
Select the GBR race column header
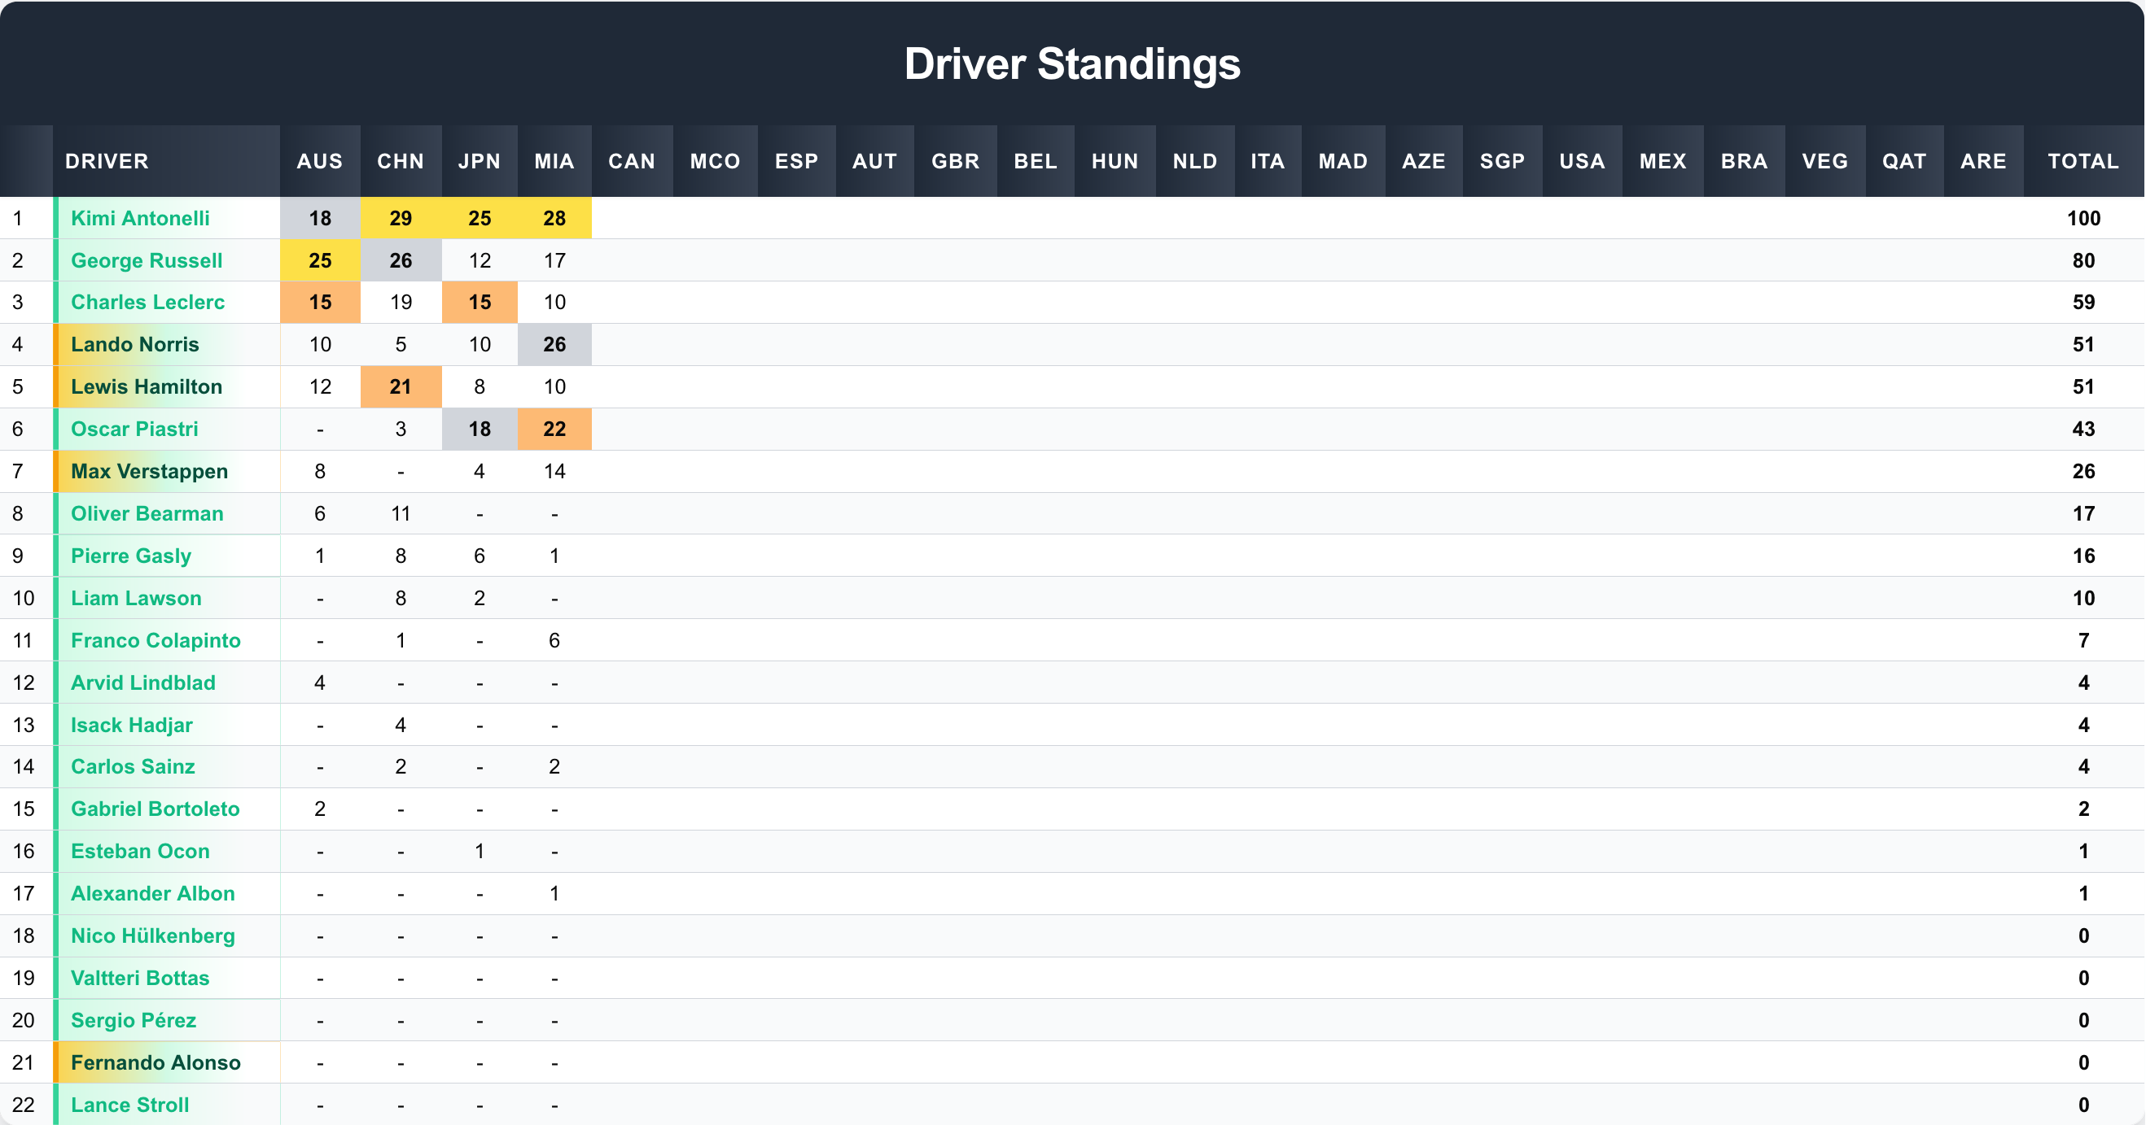coord(956,161)
